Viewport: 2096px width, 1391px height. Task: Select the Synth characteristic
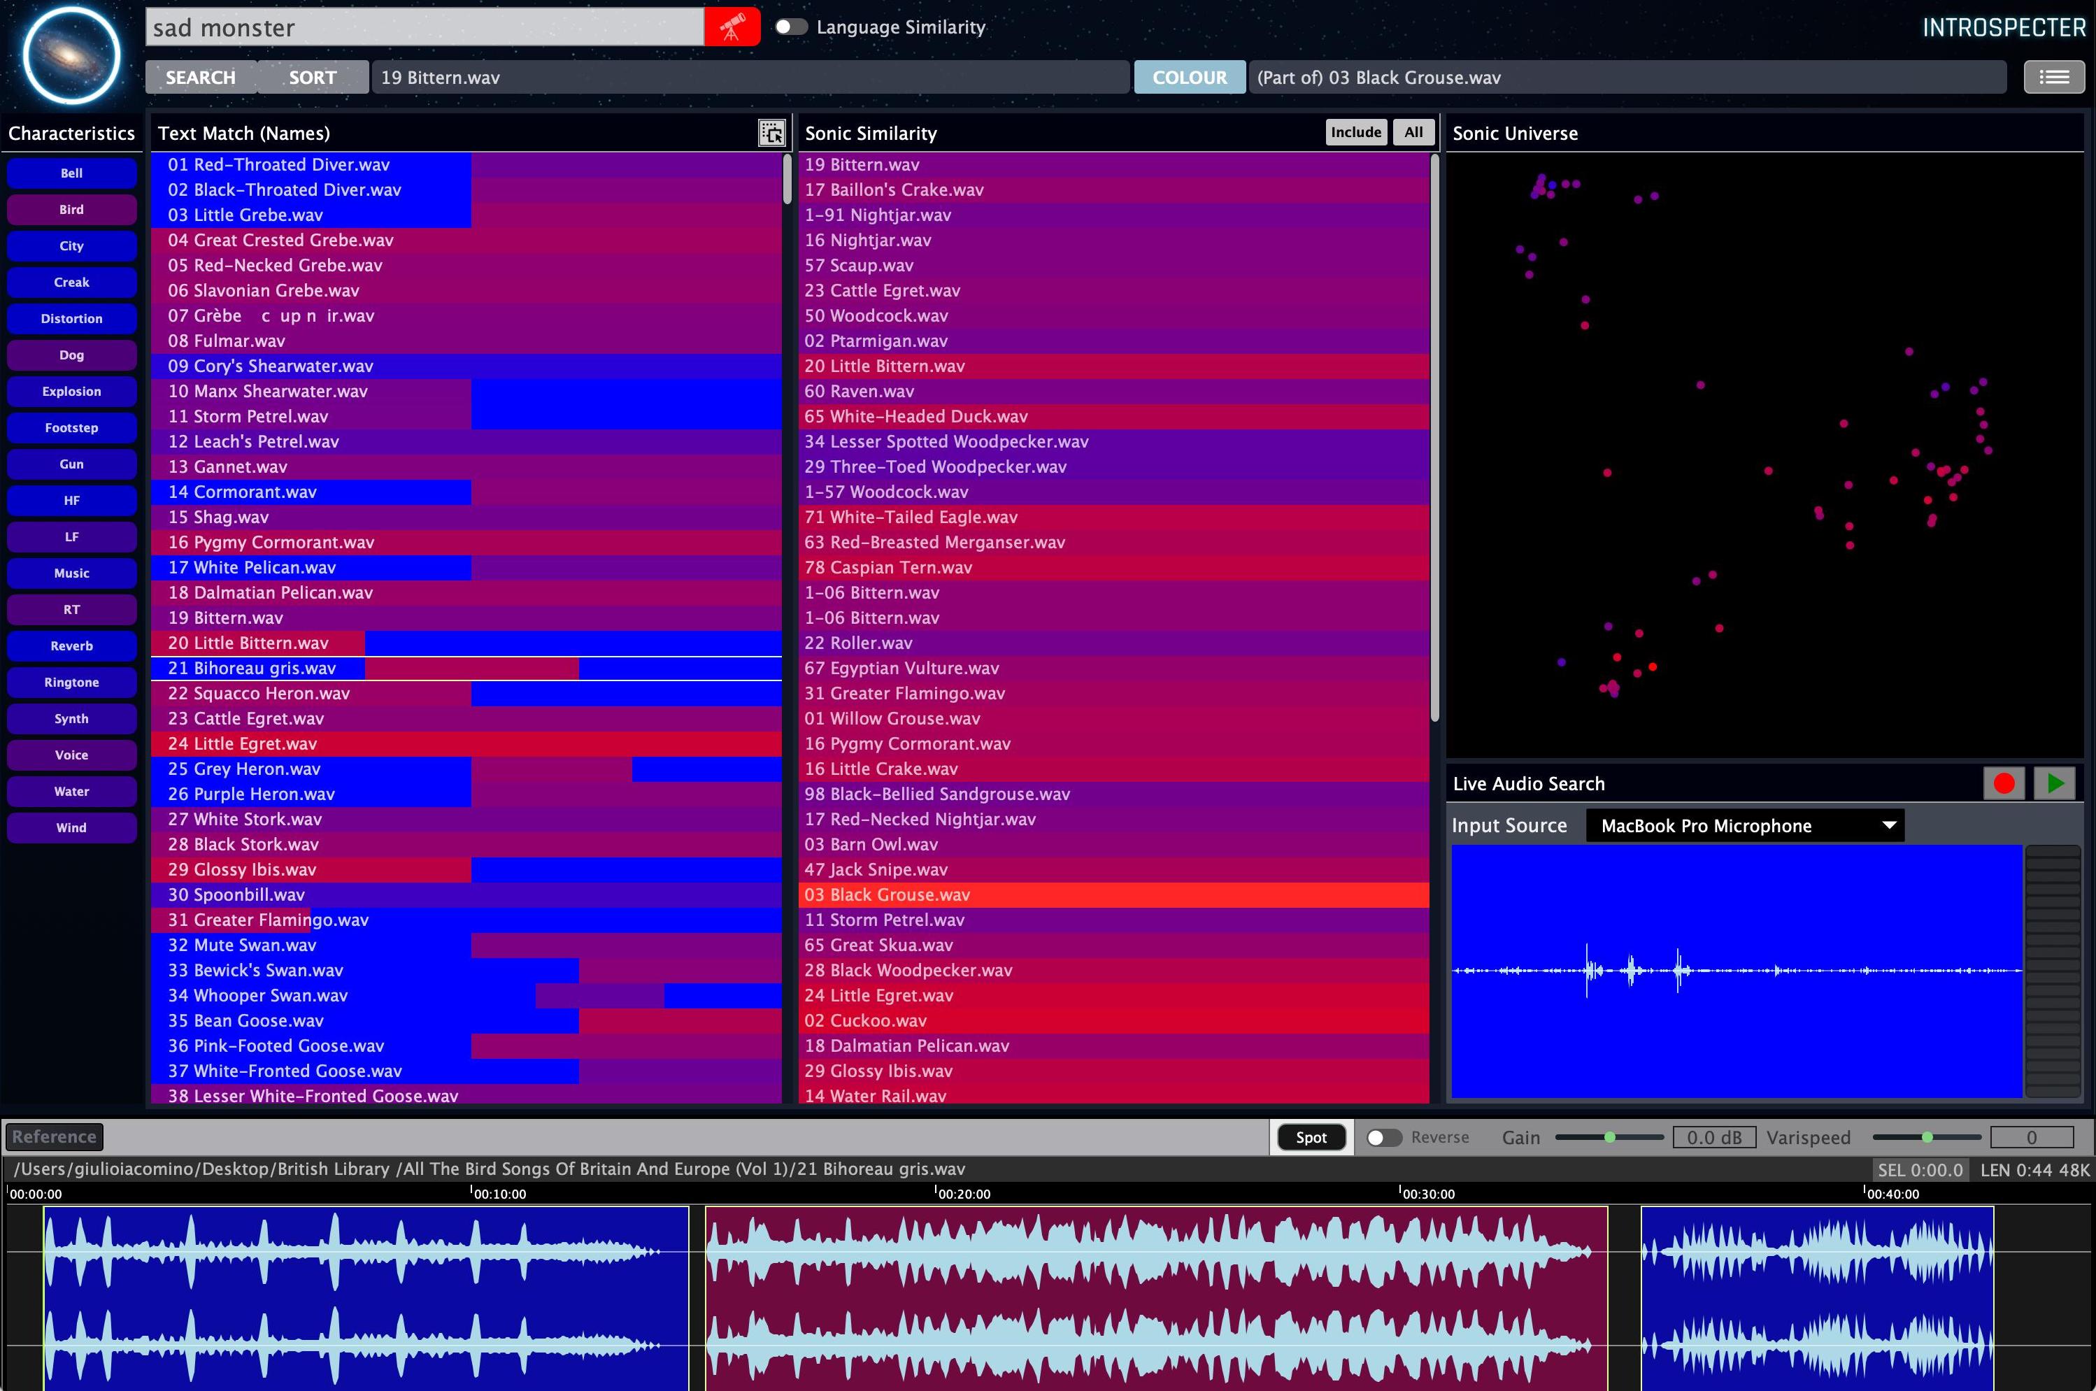click(x=72, y=718)
